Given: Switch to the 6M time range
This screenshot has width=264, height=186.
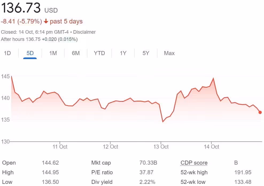Looking at the screenshot, I should [76, 53].
